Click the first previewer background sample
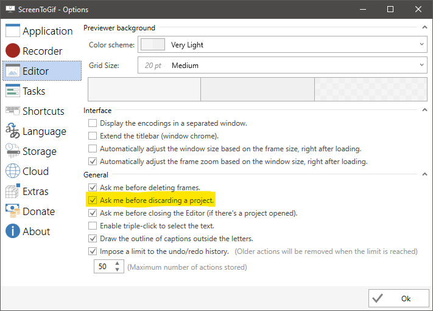The height and width of the screenshot is (311, 433). [x=144, y=89]
